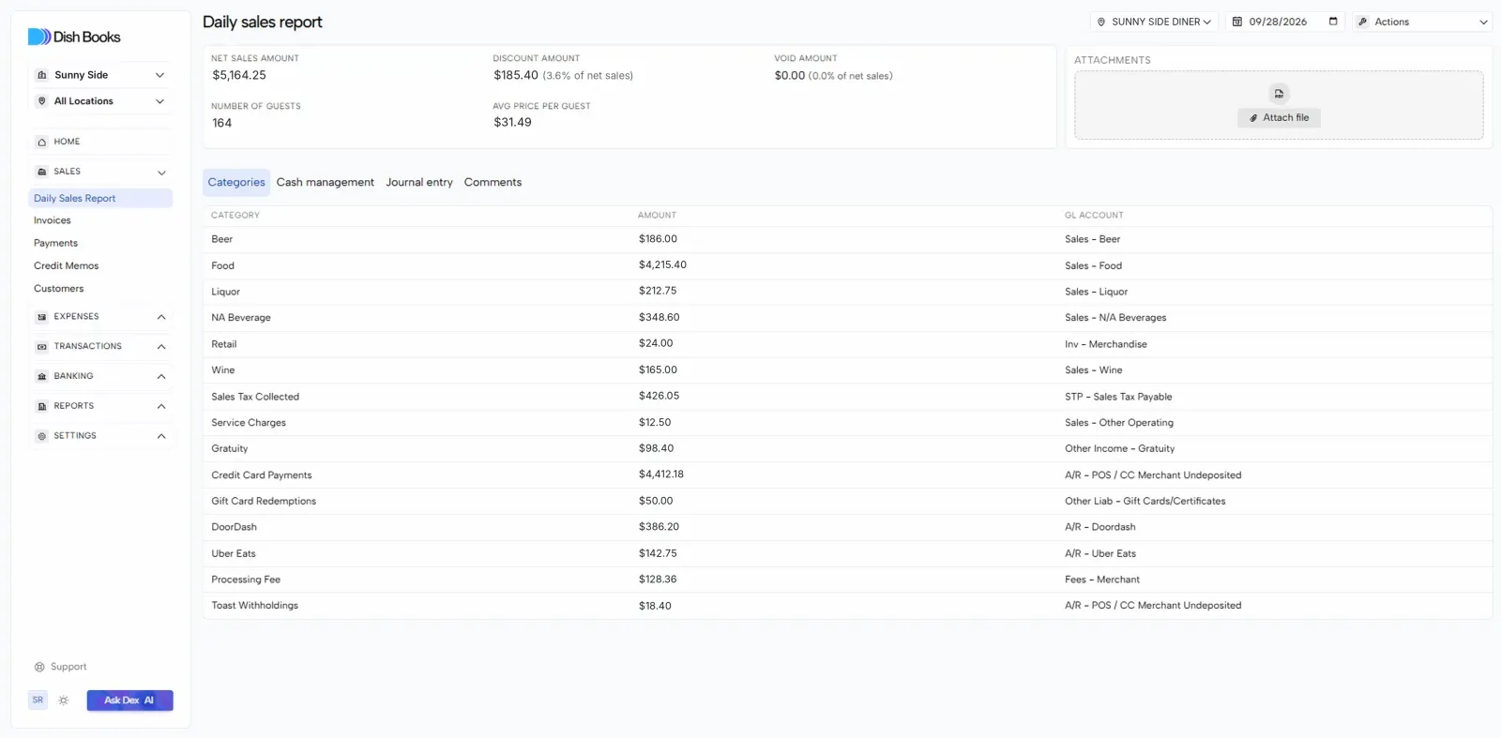Open Daily Sales Report in sidebar
1501x738 pixels.
click(x=100, y=199)
